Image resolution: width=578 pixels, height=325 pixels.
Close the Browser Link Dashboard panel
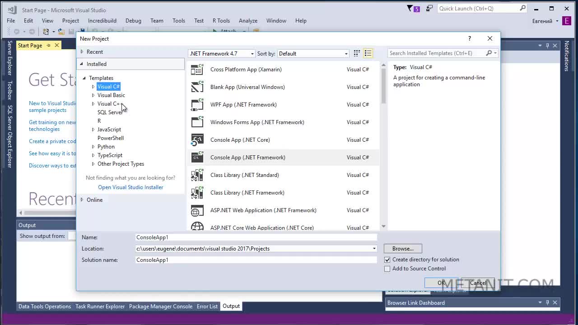click(x=555, y=302)
